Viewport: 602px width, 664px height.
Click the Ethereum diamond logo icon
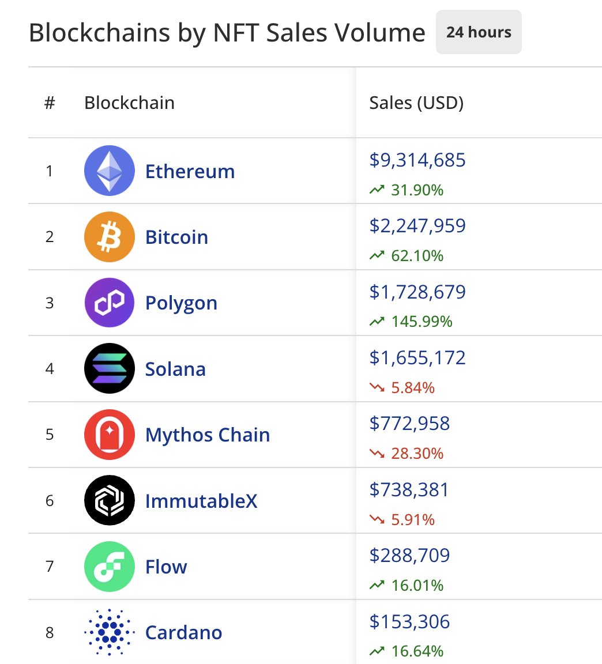110,171
